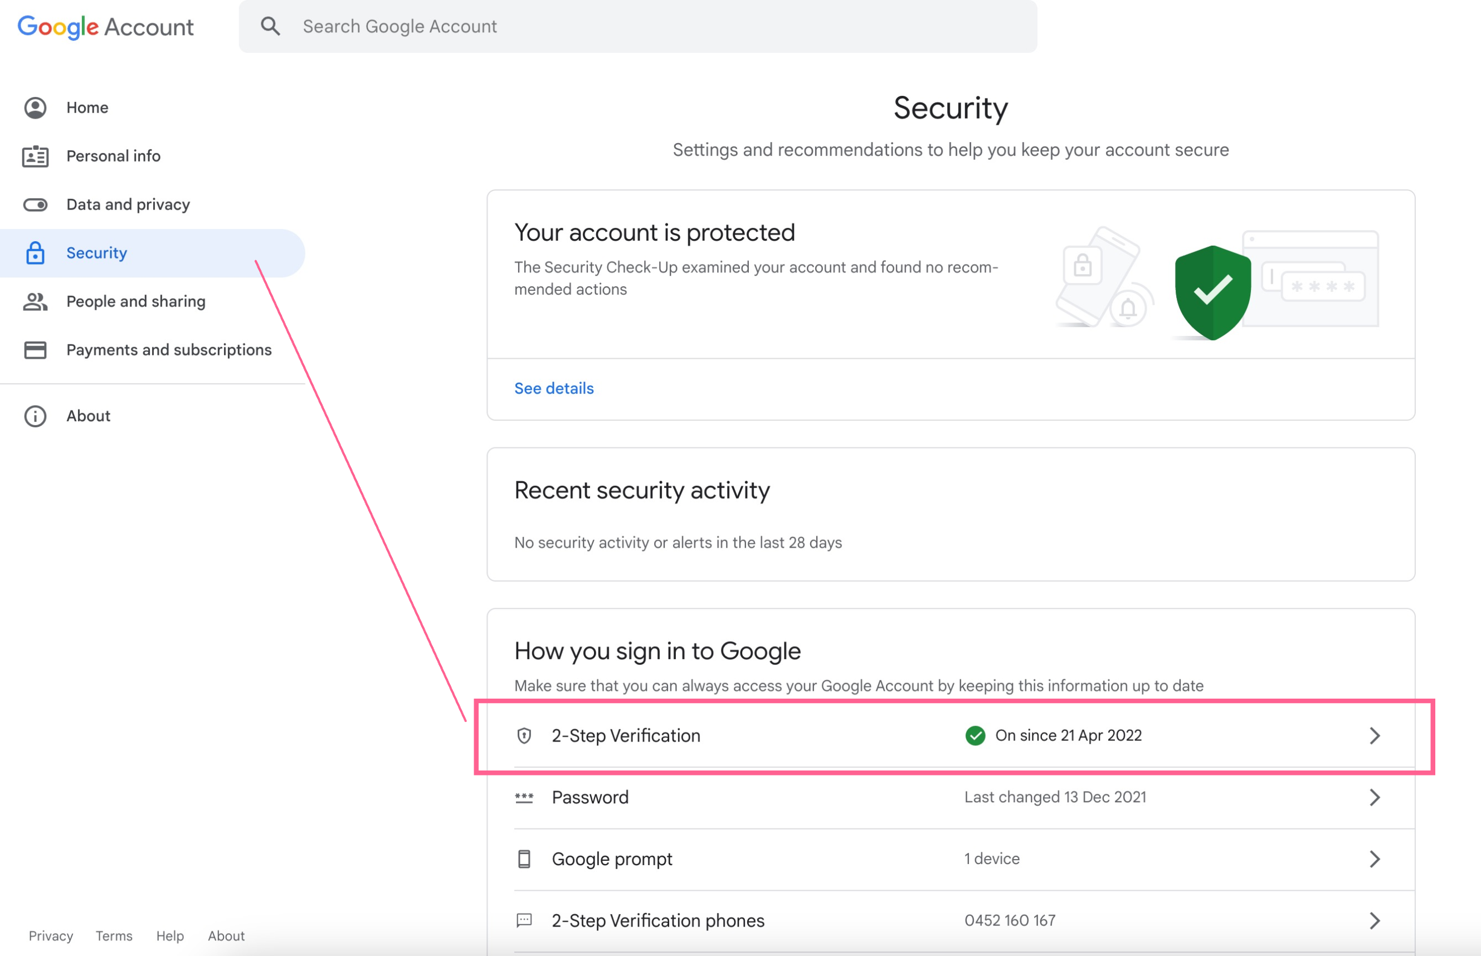
Task: Click 'Recent security activity' heading
Action: coord(642,490)
